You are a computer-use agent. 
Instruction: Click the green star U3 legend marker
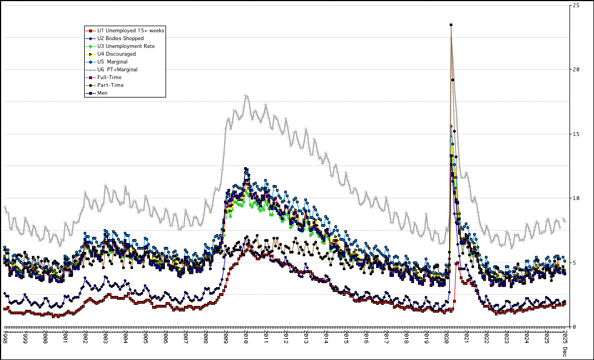coord(90,46)
